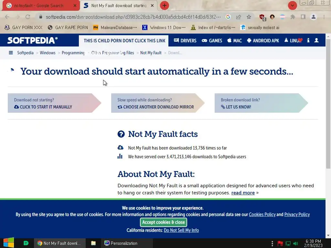Image resolution: width=331 pixels, height=248 pixels.
Task: Accept cookies & close the banner
Action: coord(163,222)
